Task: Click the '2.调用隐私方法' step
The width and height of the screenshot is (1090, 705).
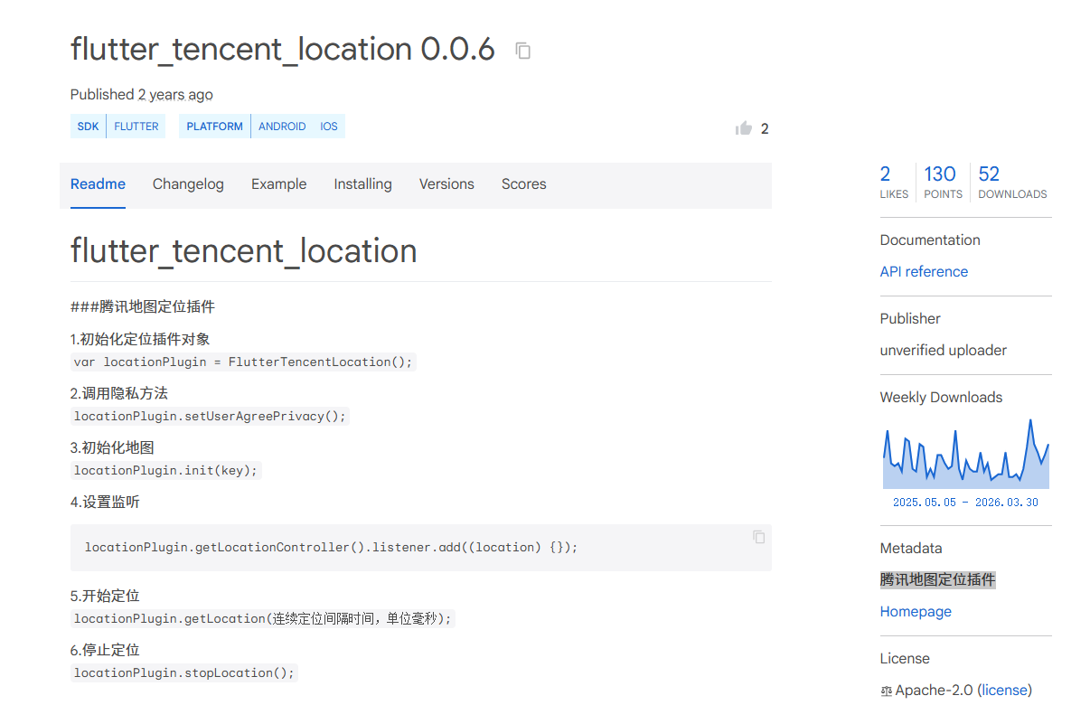Action: click(x=119, y=394)
